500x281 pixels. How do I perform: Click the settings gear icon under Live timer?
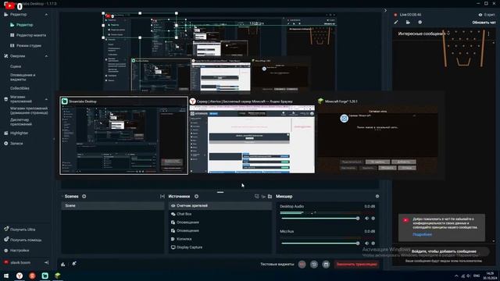click(420, 23)
